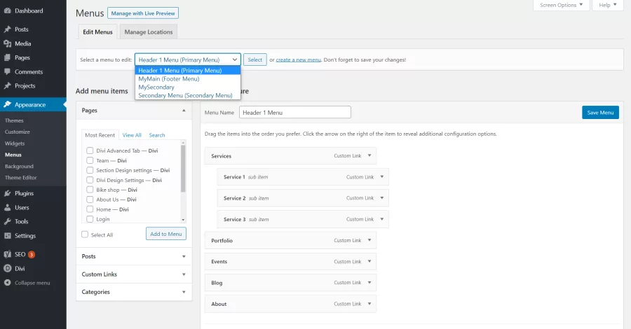Open the View All pages tab
Image resolution: width=631 pixels, height=329 pixels.
point(132,135)
